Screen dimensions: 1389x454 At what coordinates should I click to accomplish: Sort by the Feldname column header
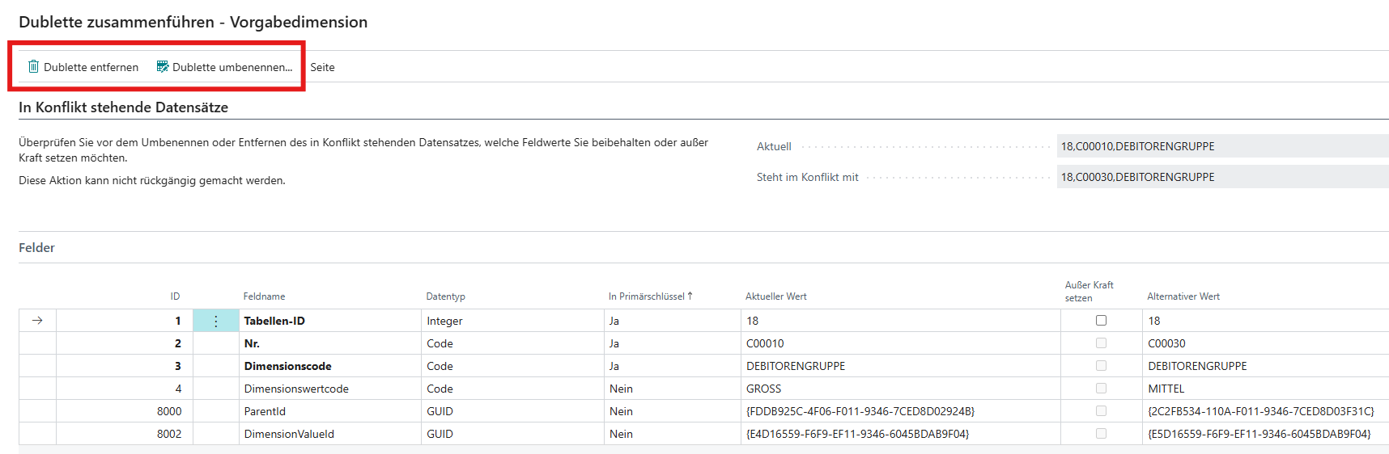click(x=264, y=296)
